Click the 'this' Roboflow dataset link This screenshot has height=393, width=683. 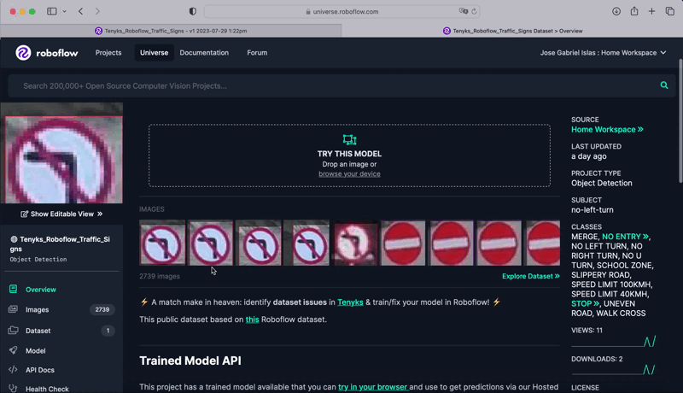(252, 320)
